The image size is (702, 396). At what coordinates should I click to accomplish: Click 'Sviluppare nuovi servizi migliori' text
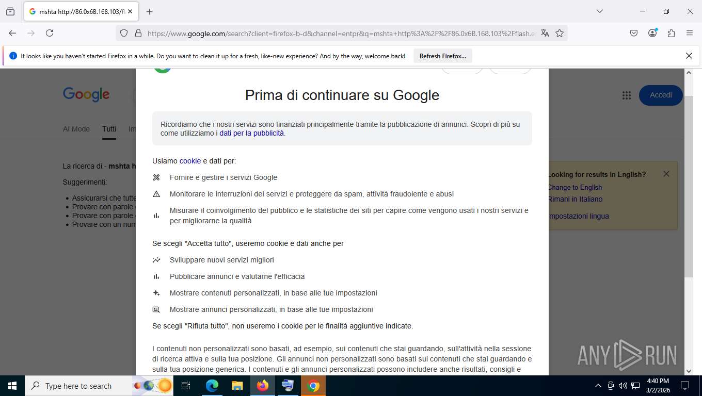pyautogui.click(x=222, y=260)
